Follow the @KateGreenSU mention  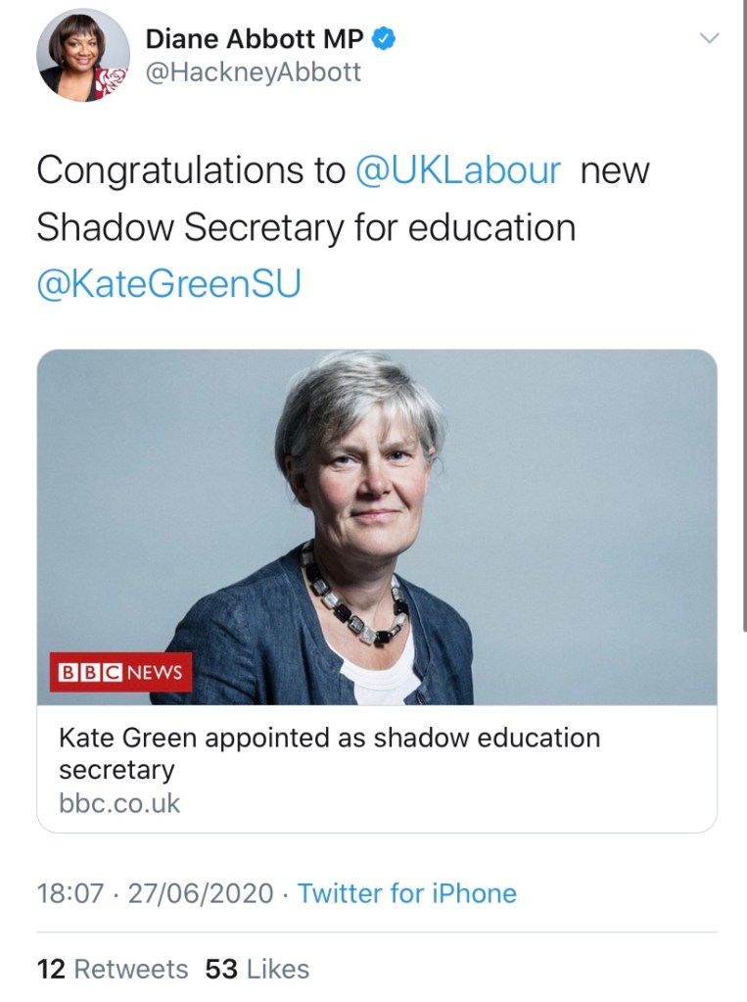[x=168, y=284]
